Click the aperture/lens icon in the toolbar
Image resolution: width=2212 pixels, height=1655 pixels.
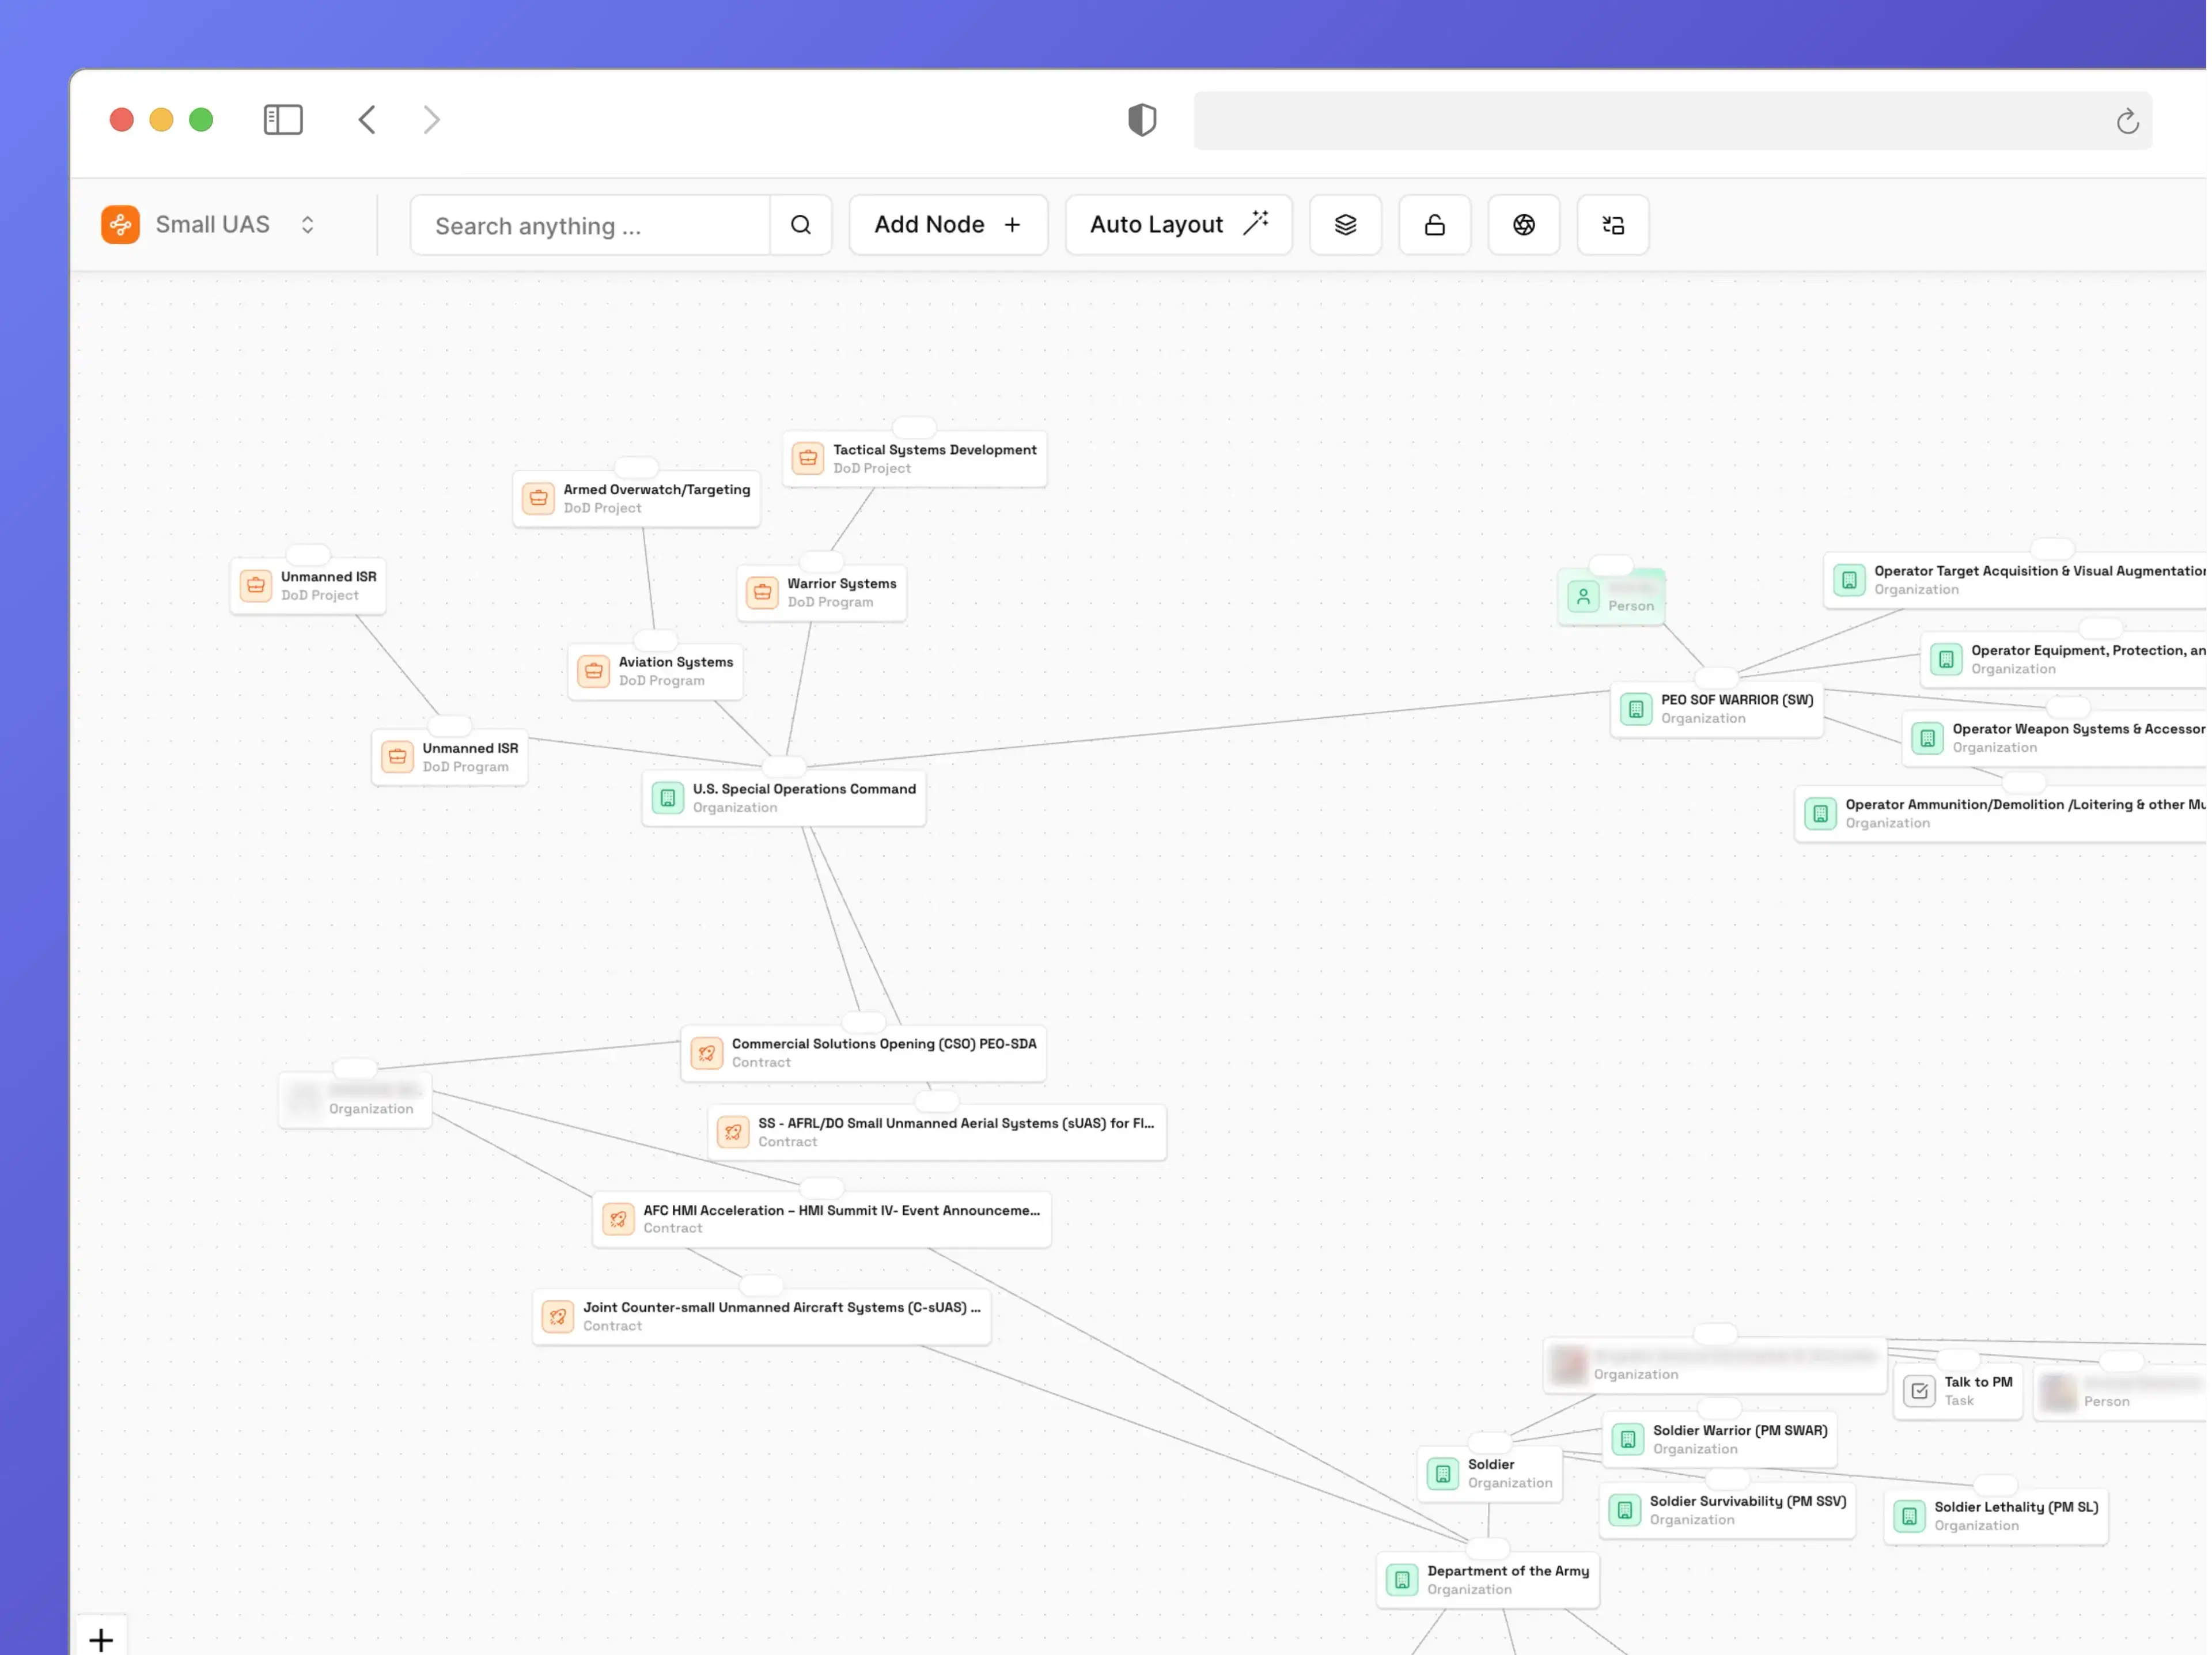(x=1523, y=224)
